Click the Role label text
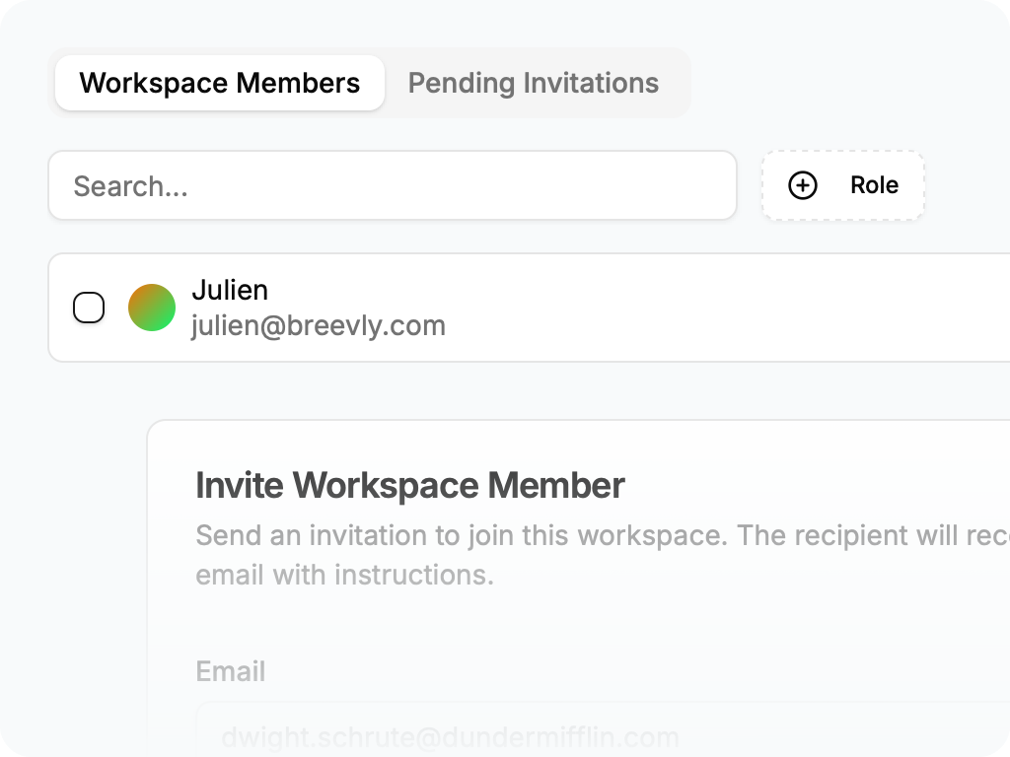This screenshot has width=1010, height=757. click(874, 185)
